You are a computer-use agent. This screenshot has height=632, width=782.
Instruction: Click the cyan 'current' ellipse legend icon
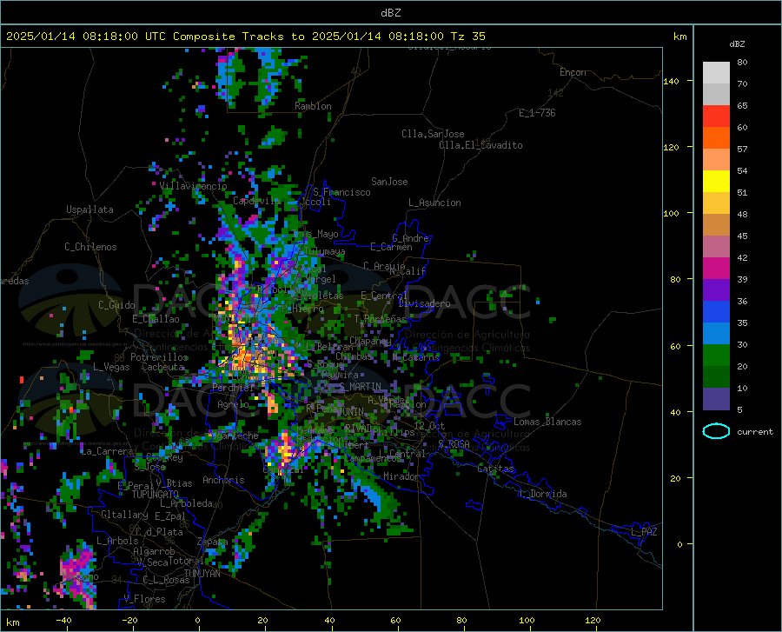point(716,431)
